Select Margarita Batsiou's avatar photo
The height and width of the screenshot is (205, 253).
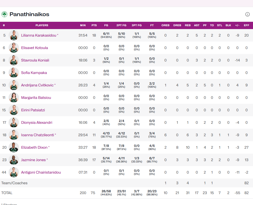tap(14, 98)
